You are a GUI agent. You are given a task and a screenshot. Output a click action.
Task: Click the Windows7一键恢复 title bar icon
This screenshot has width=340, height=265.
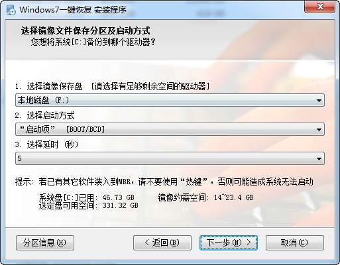11,10
